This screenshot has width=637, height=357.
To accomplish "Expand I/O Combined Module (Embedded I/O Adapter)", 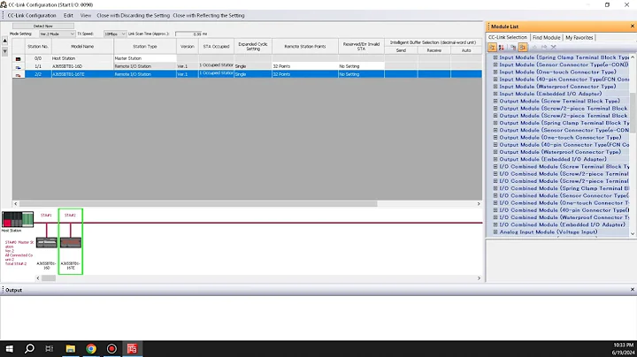I will (x=495, y=224).
